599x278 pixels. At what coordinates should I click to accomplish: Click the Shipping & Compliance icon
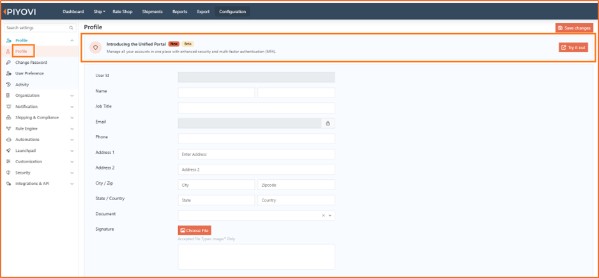pyautogui.click(x=8, y=117)
